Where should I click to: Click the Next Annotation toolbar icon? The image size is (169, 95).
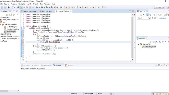[78, 7]
